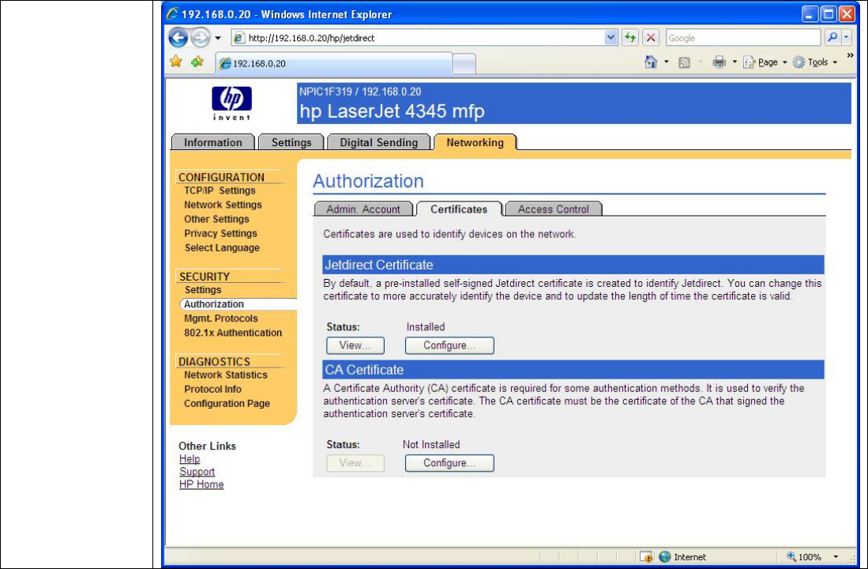
Task: Open the Favorites Center star icon
Action: tap(176, 62)
